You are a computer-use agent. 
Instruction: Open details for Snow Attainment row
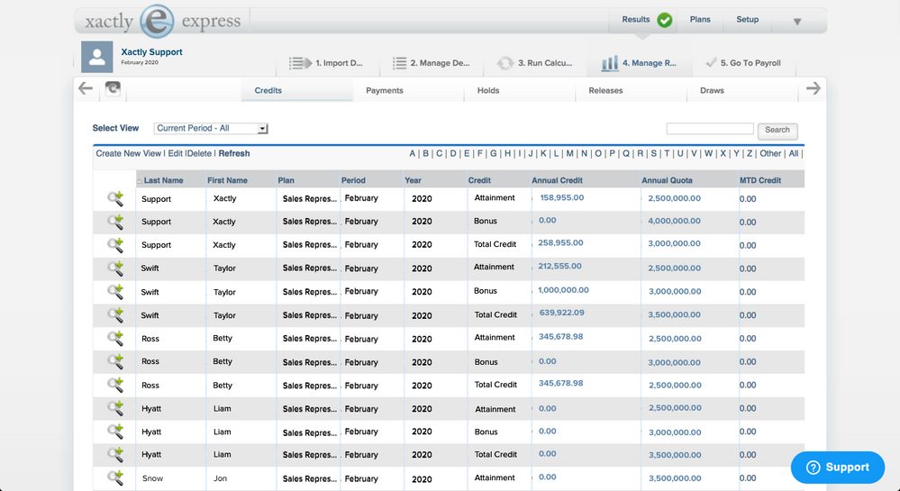pos(115,477)
